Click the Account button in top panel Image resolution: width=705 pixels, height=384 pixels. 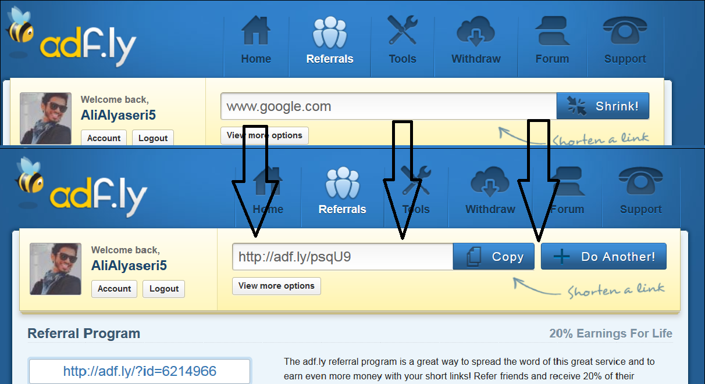[x=104, y=138]
